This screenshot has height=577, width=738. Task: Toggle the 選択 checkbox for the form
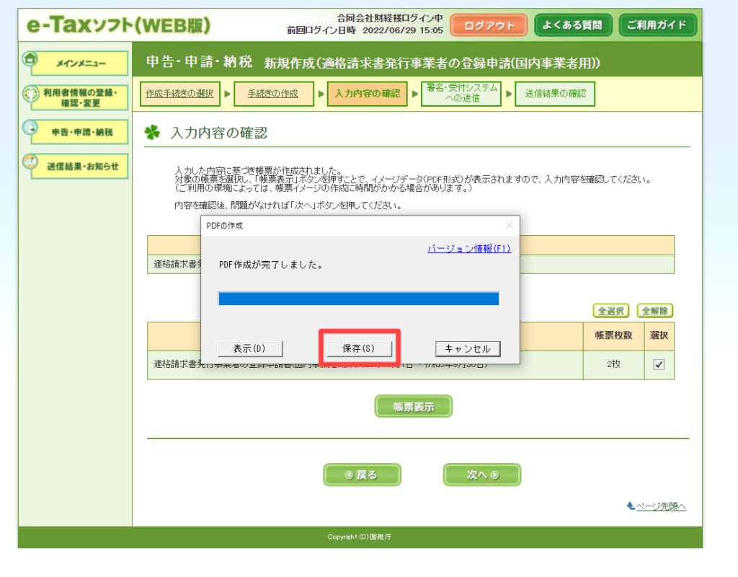point(659,364)
